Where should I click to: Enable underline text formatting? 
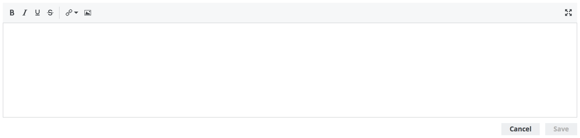click(x=38, y=13)
